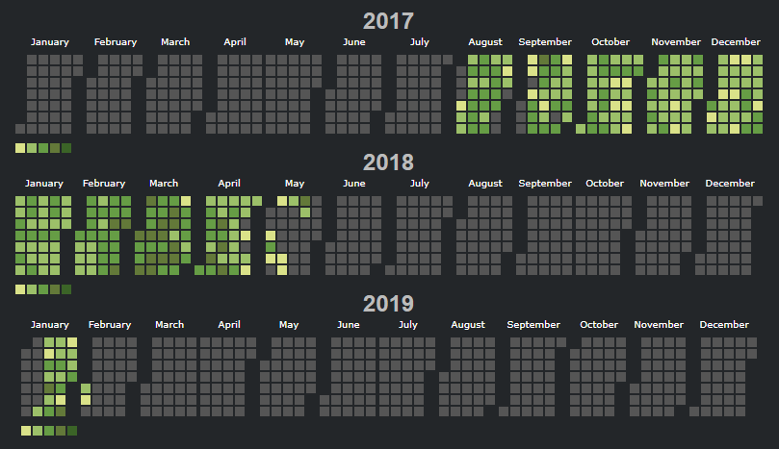Select the April label in 2018
Image resolution: width=779 pixels, height=449 pixels.
[229, 184]
